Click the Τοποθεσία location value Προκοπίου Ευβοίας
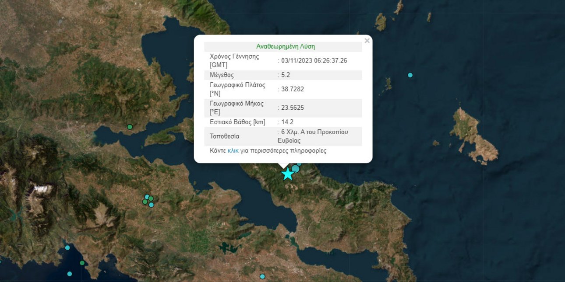 coord(312,136)
